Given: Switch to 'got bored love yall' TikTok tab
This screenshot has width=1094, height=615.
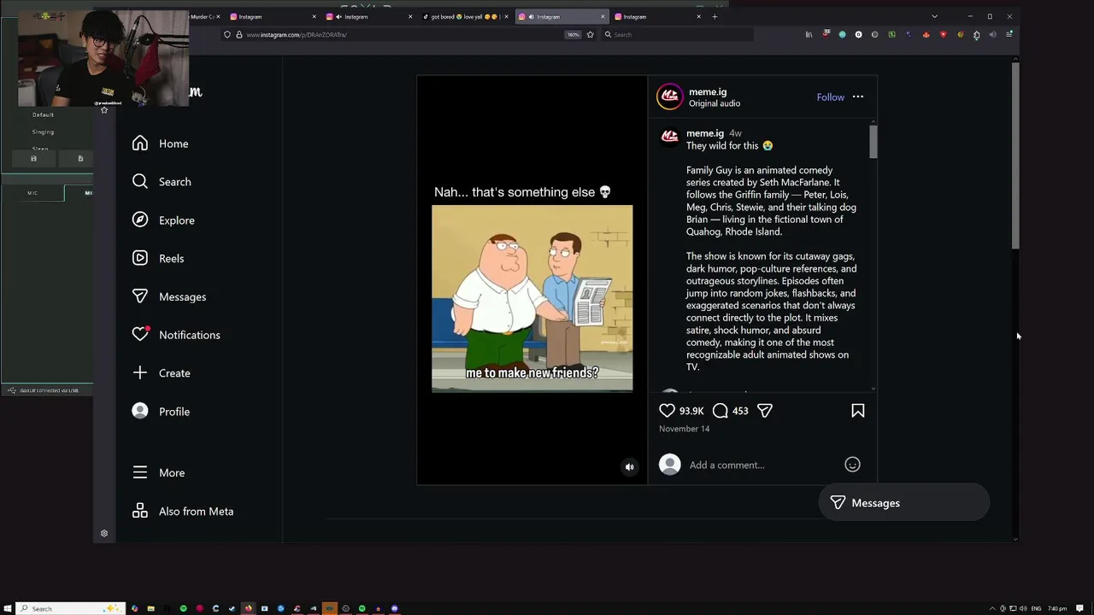Looking at the screenshot, I should pyautogui.click(x=466, y=16).
